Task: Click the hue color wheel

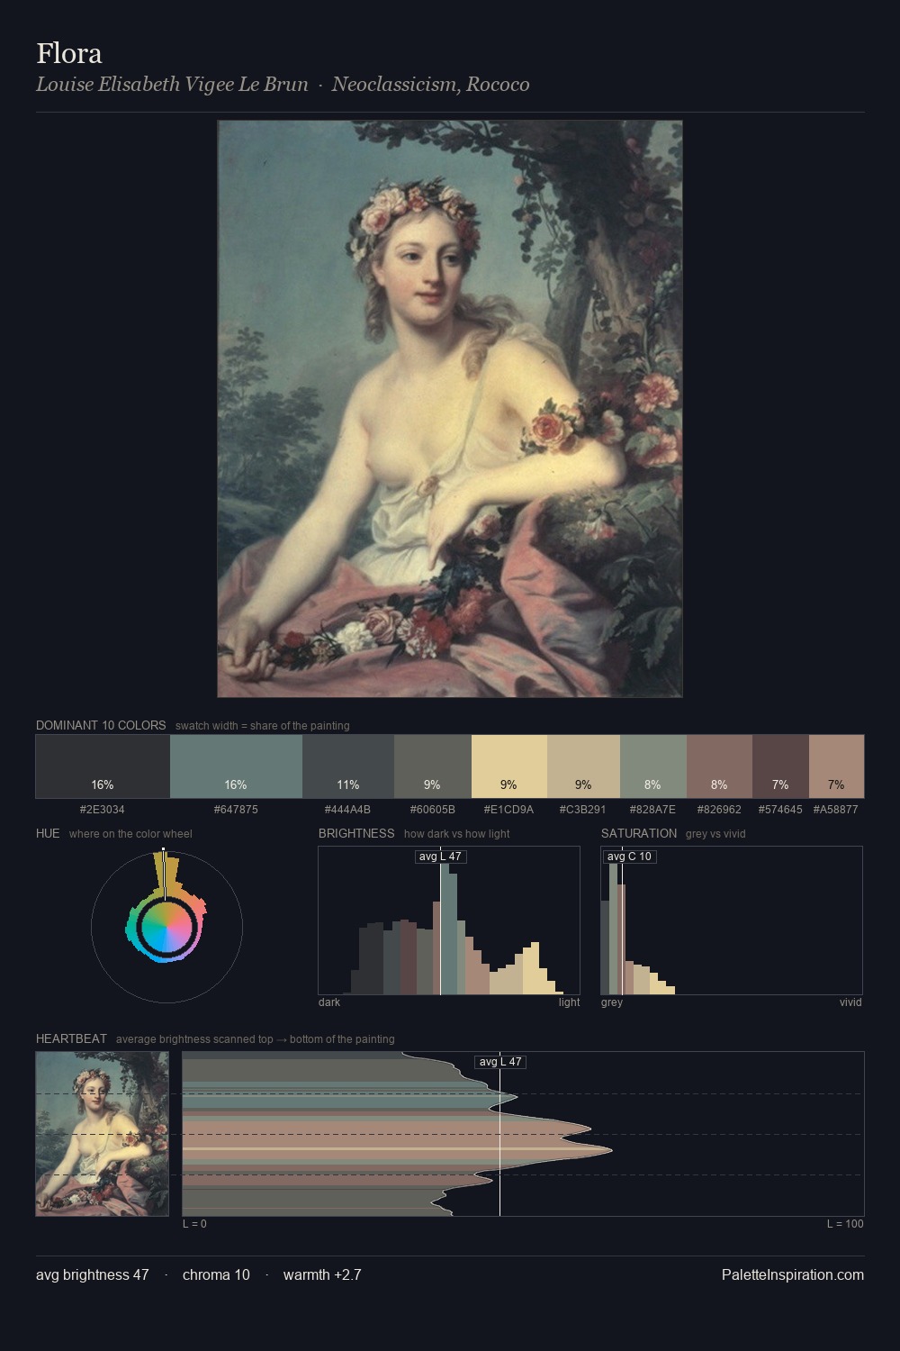Action: pyautogui.click(x=166, y=926)
